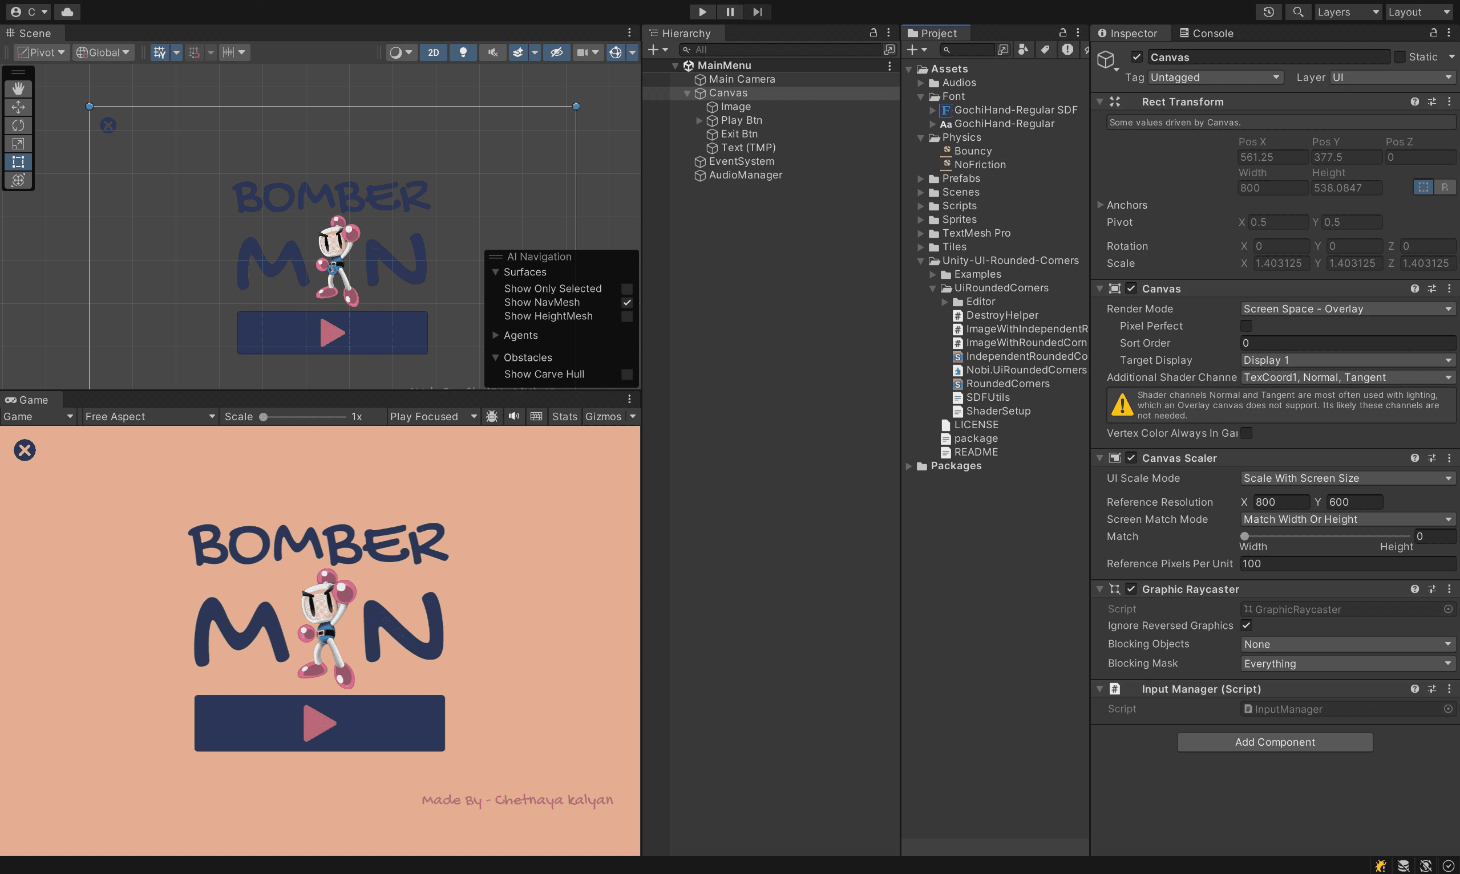The image size is (1460, 874).
Task: Click Stats button in Game view
Action: click(564, 416)
